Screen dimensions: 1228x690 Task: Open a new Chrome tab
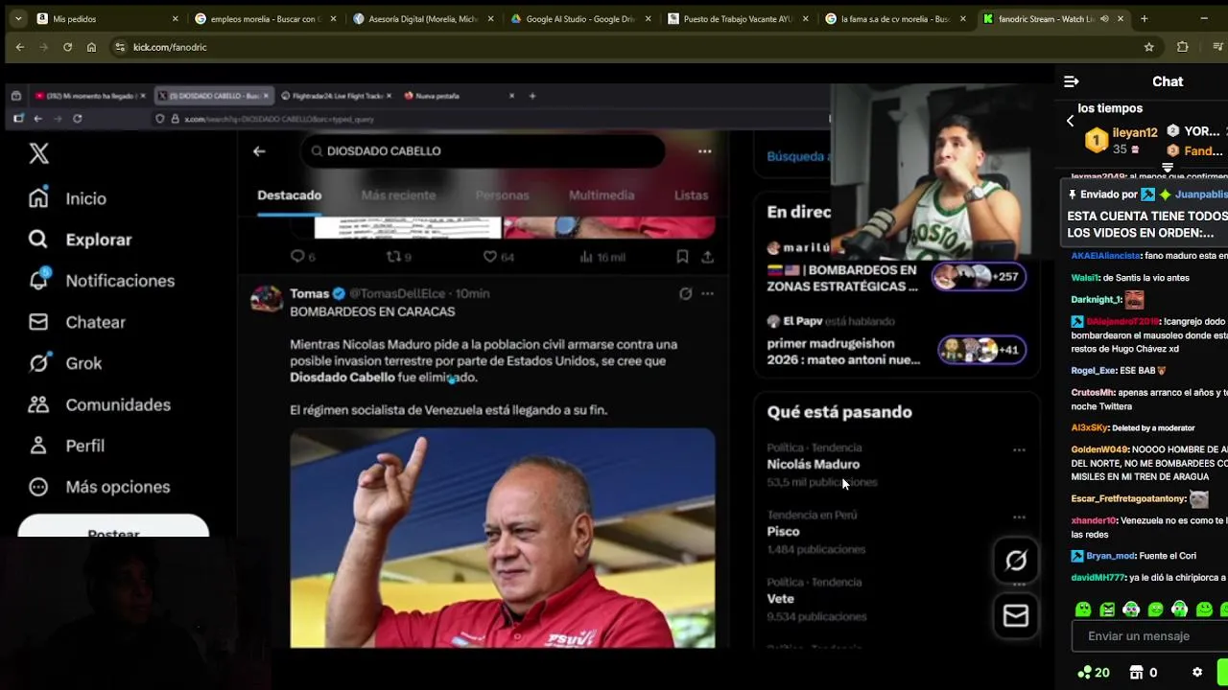pos(1144,18)
